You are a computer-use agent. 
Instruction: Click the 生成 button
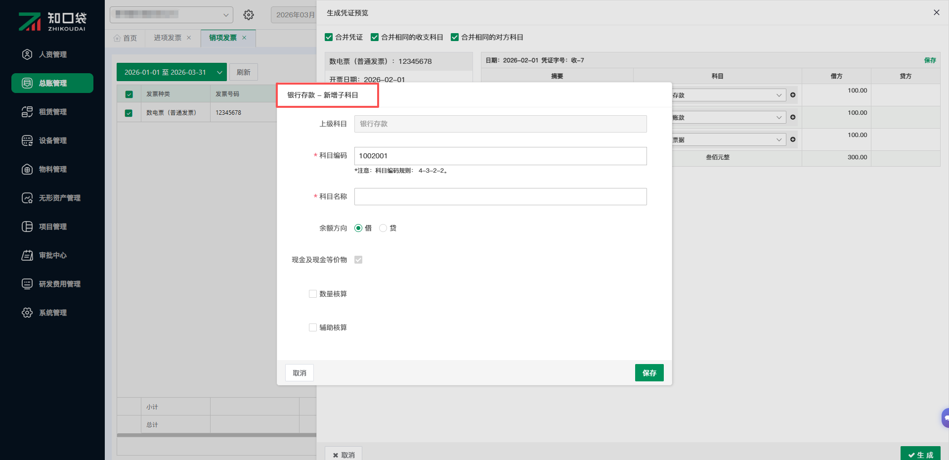pos(920,454)
